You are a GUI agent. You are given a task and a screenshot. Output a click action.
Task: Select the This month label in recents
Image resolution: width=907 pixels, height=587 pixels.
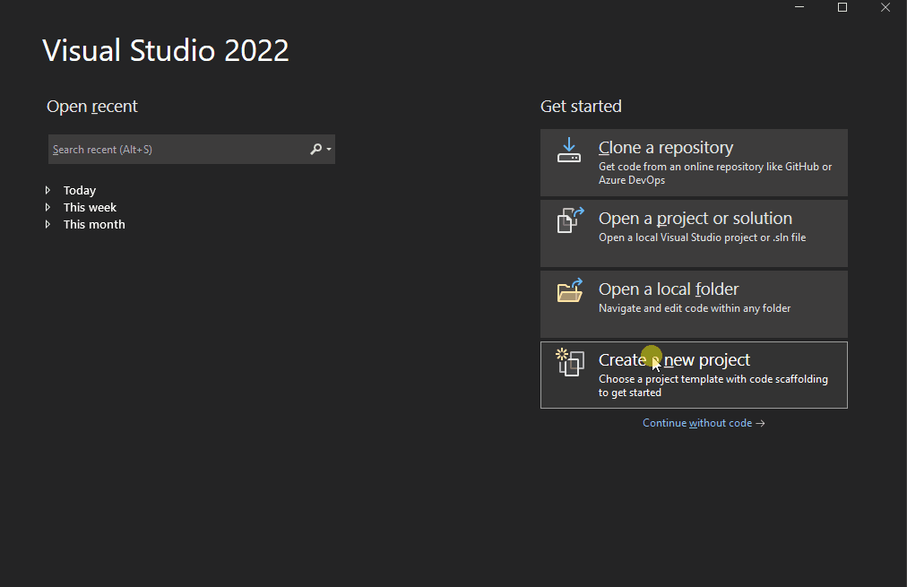point(94,224)
